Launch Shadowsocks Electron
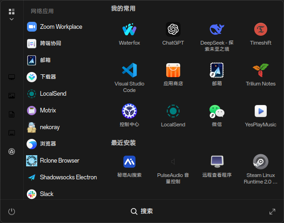This screenshot has width=284, height=223. tap(63, 177)
